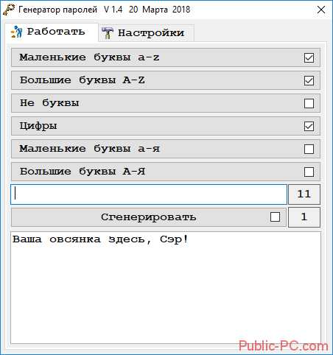
Task: Click the password count field showing 1
Action: coord(304,217)
